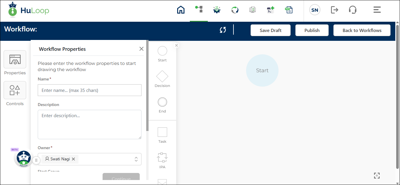Click the Publish button

coord(312,30)
